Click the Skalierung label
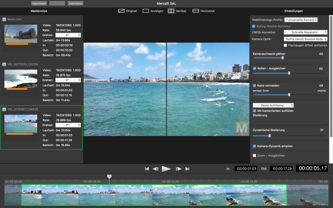The height and width of the screenshot is (208, 333). click(260, 115)
